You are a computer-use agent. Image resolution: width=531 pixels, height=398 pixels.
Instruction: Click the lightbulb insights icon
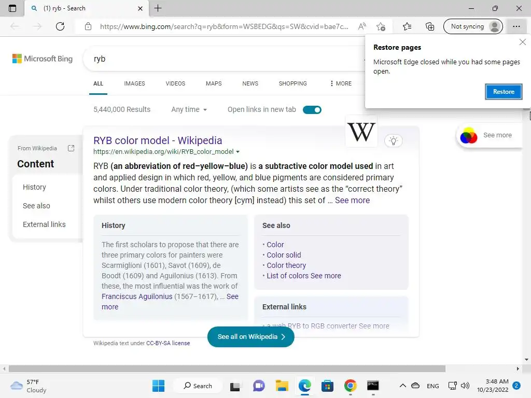[393, 141]
